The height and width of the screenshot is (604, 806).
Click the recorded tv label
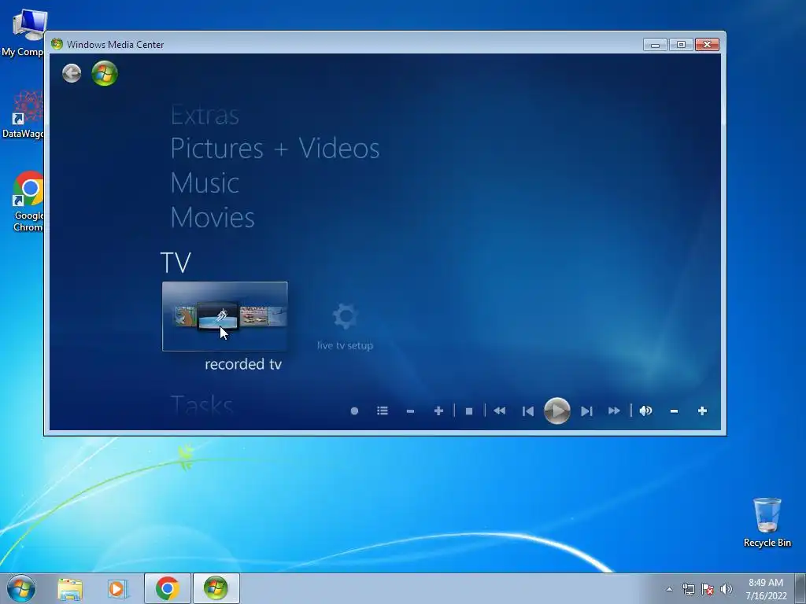tap(243, 364)
